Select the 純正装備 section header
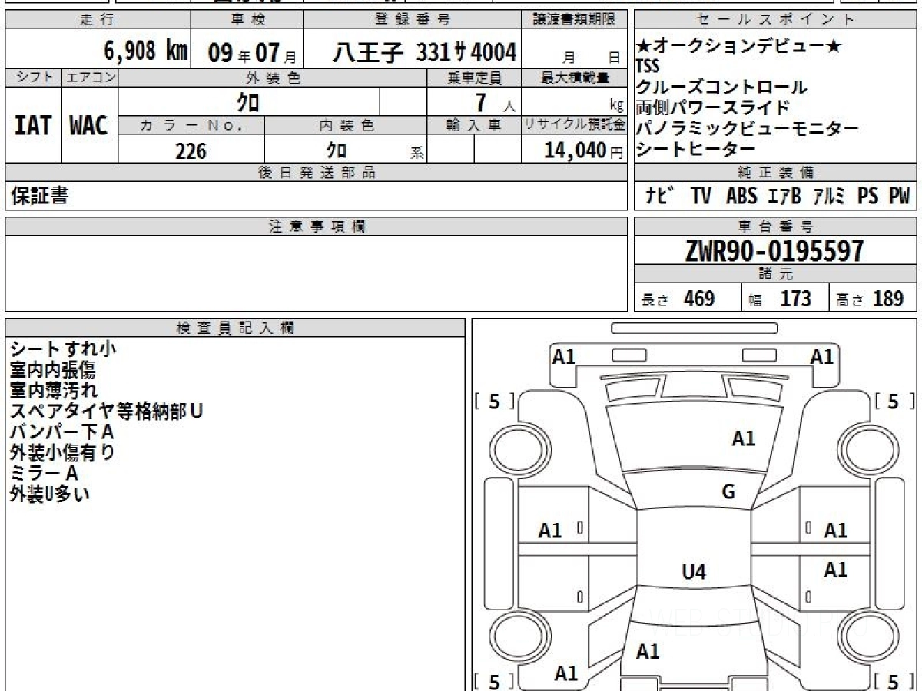Screen dimensions: 922x691 click(775, 173)
